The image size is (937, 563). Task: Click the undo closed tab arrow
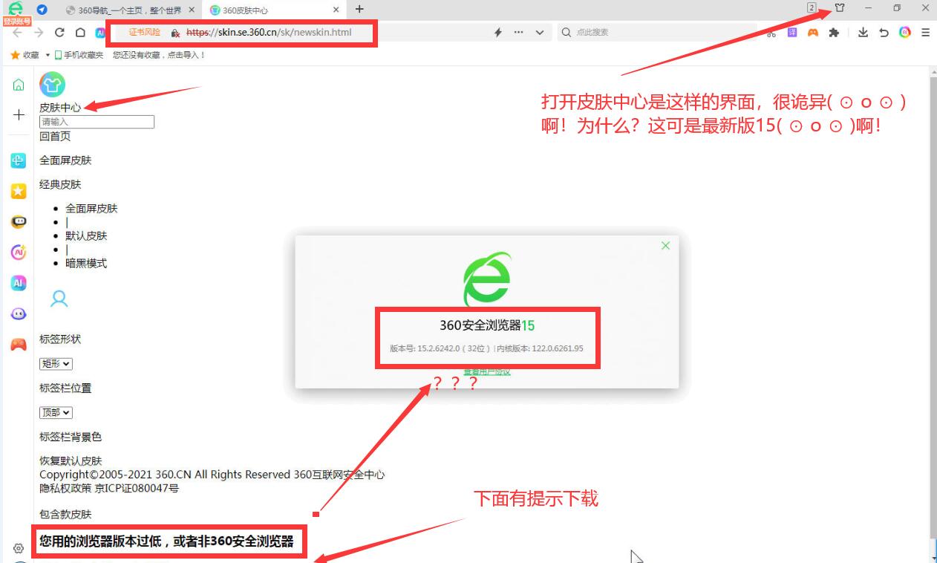[884, 33]
